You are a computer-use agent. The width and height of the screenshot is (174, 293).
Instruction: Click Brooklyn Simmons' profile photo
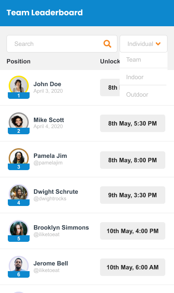pyautogui.click(x=19, y=229)
